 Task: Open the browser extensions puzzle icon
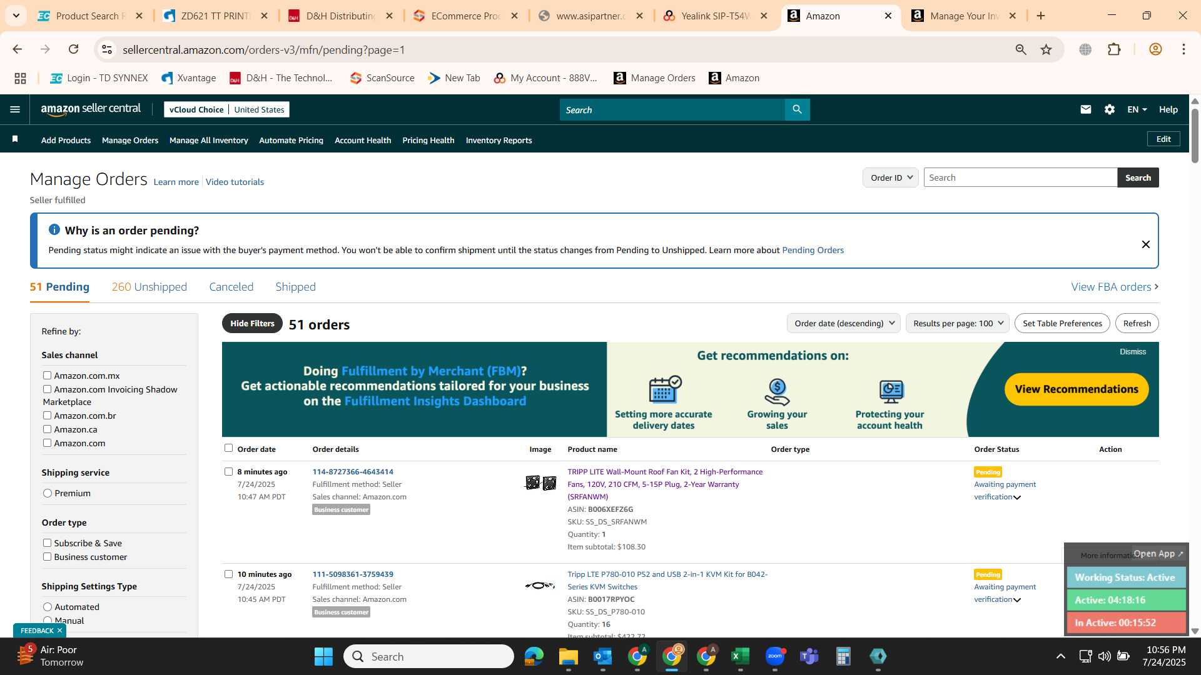[1114, 49]
